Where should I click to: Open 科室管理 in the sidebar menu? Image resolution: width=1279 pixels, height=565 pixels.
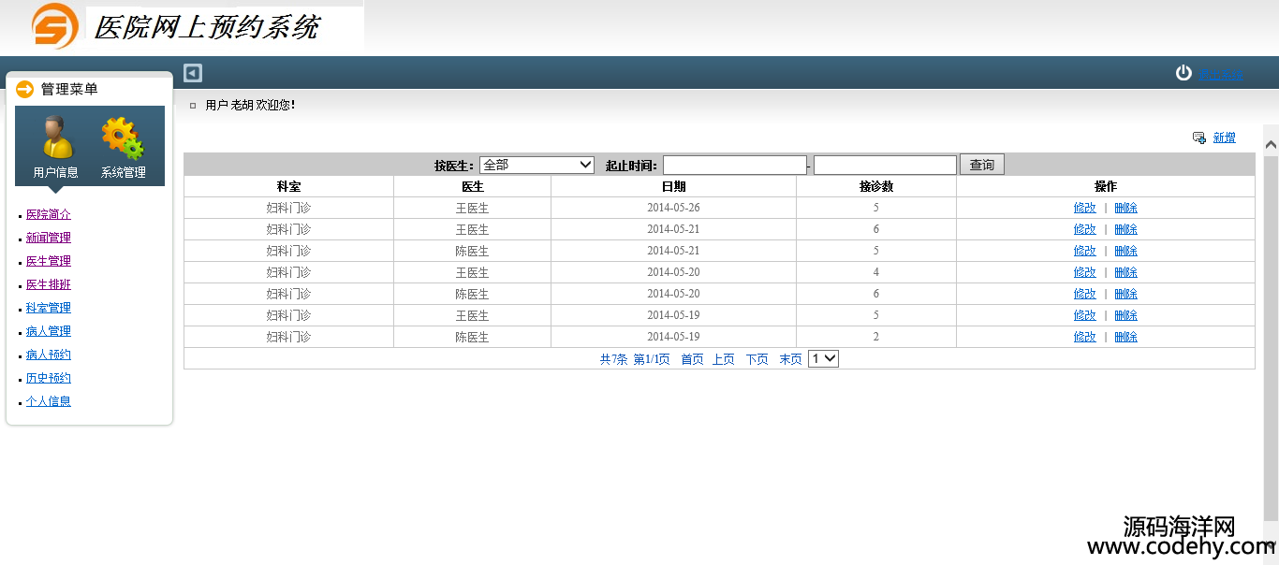click(49, 308)
